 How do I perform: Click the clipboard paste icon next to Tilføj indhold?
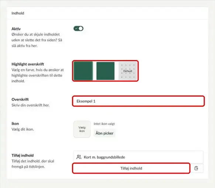(197, 168)
